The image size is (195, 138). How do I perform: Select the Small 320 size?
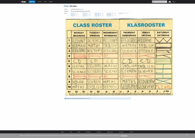tap(85, 15)
